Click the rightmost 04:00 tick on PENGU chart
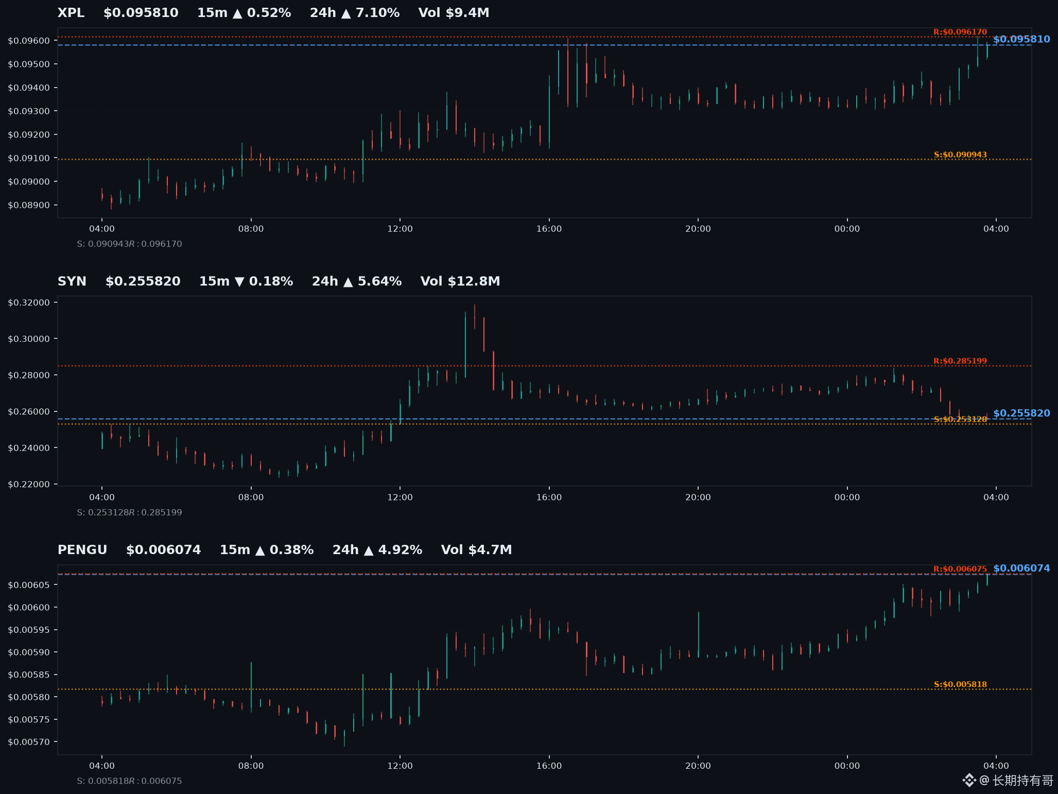The height and width of the screenshot is (794, 1058). click(x=996, y=766)
